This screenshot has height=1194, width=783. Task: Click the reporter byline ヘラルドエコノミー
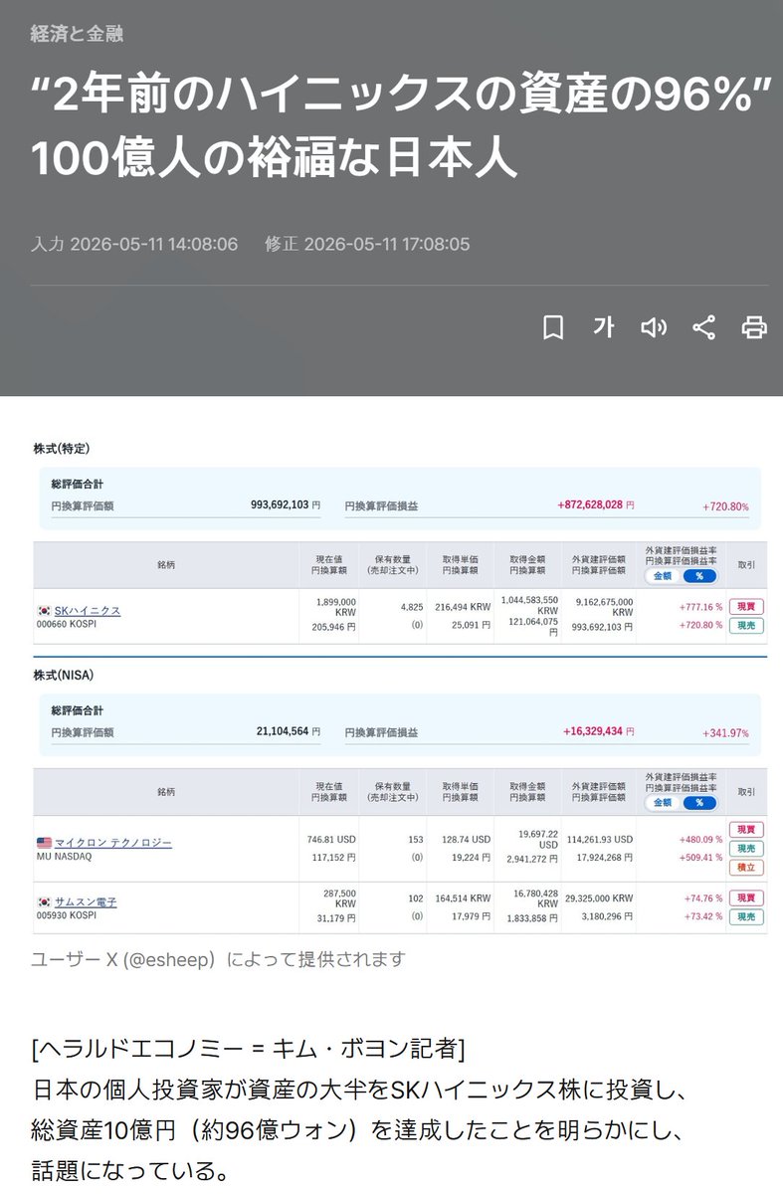tap(248, 1048)
